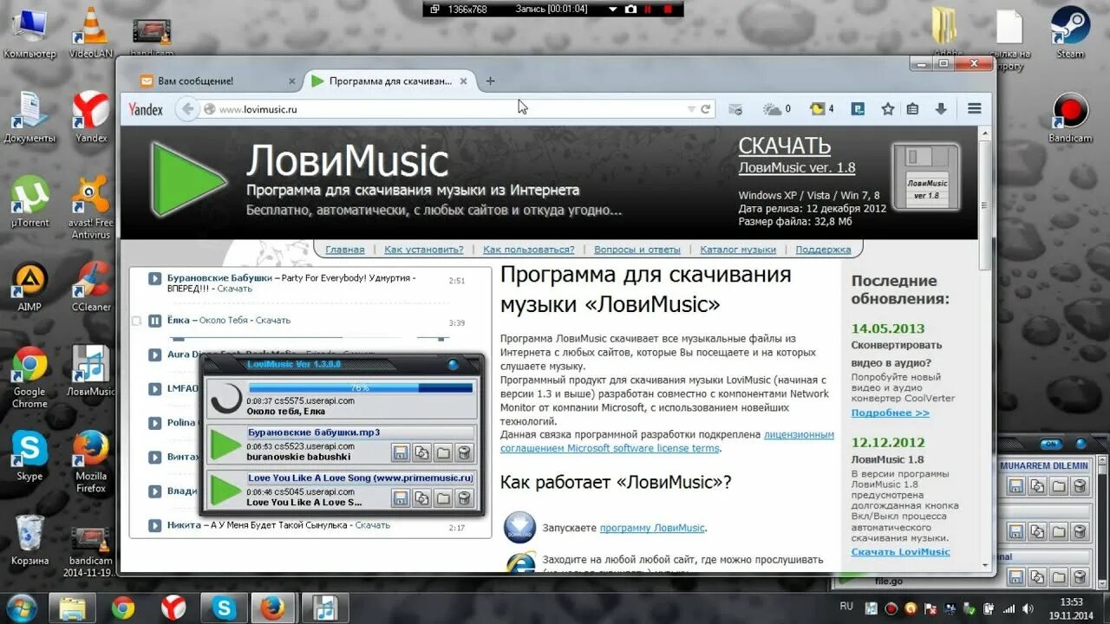Open folder for Love You Like A Love Song
The width and height of the screenshot is (1110, 624).
tap(443, 497)
